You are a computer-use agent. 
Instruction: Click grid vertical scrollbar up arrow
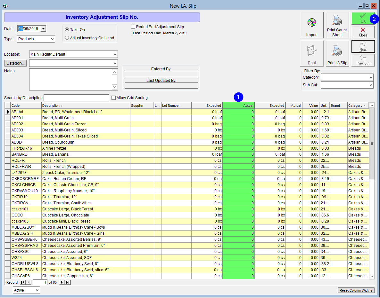[x=372, y=105]
